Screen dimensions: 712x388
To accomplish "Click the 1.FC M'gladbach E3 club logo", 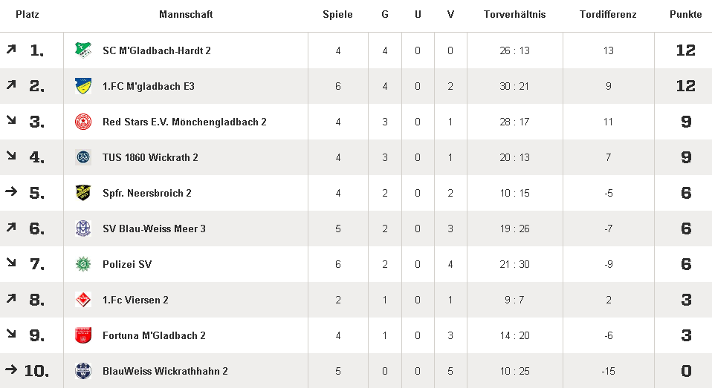I will point(82,86).
